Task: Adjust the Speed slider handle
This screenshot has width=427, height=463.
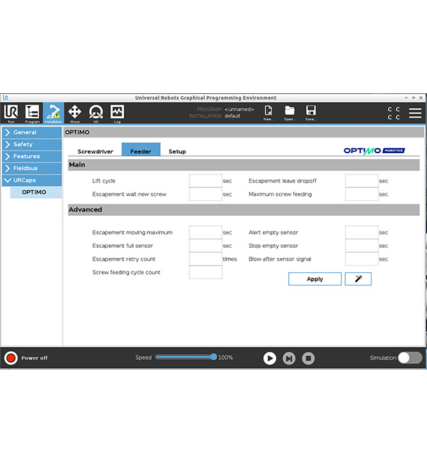Action: (x=213, y=357)
